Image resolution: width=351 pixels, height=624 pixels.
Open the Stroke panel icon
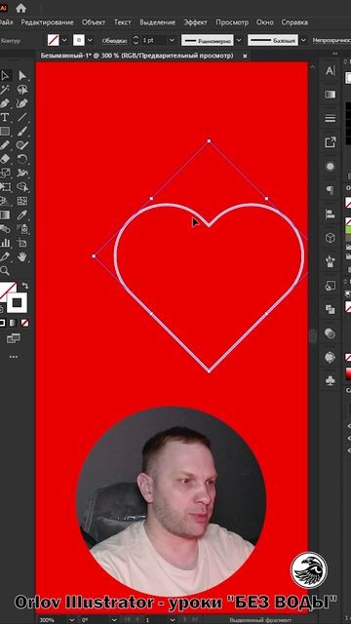point(330,119)
